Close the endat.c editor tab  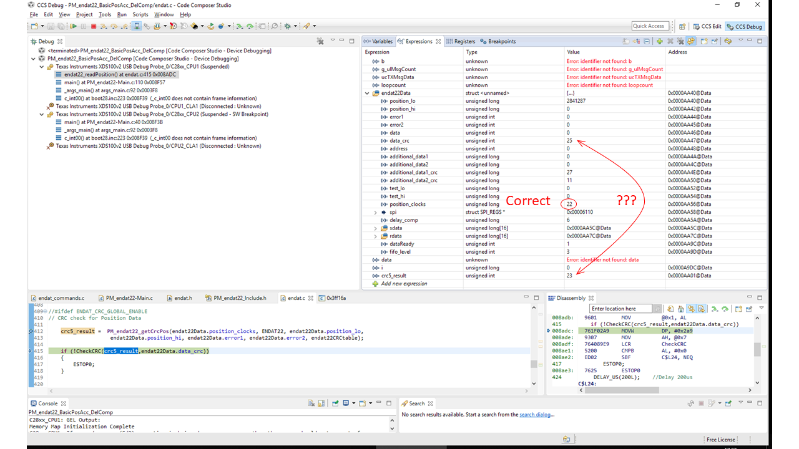point(311,298)
